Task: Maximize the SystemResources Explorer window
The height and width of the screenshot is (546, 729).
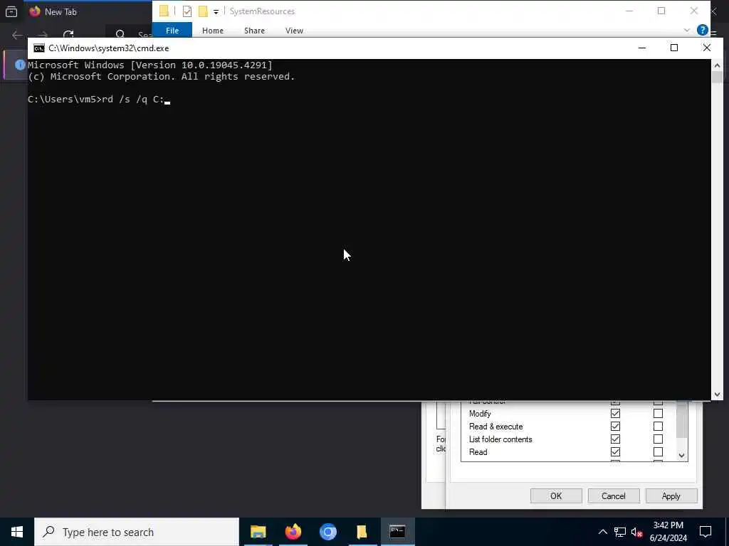Action: click(x=661, y=11)
